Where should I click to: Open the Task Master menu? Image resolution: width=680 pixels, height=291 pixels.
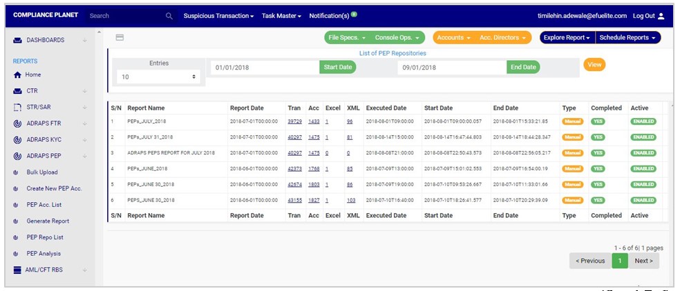281,16
